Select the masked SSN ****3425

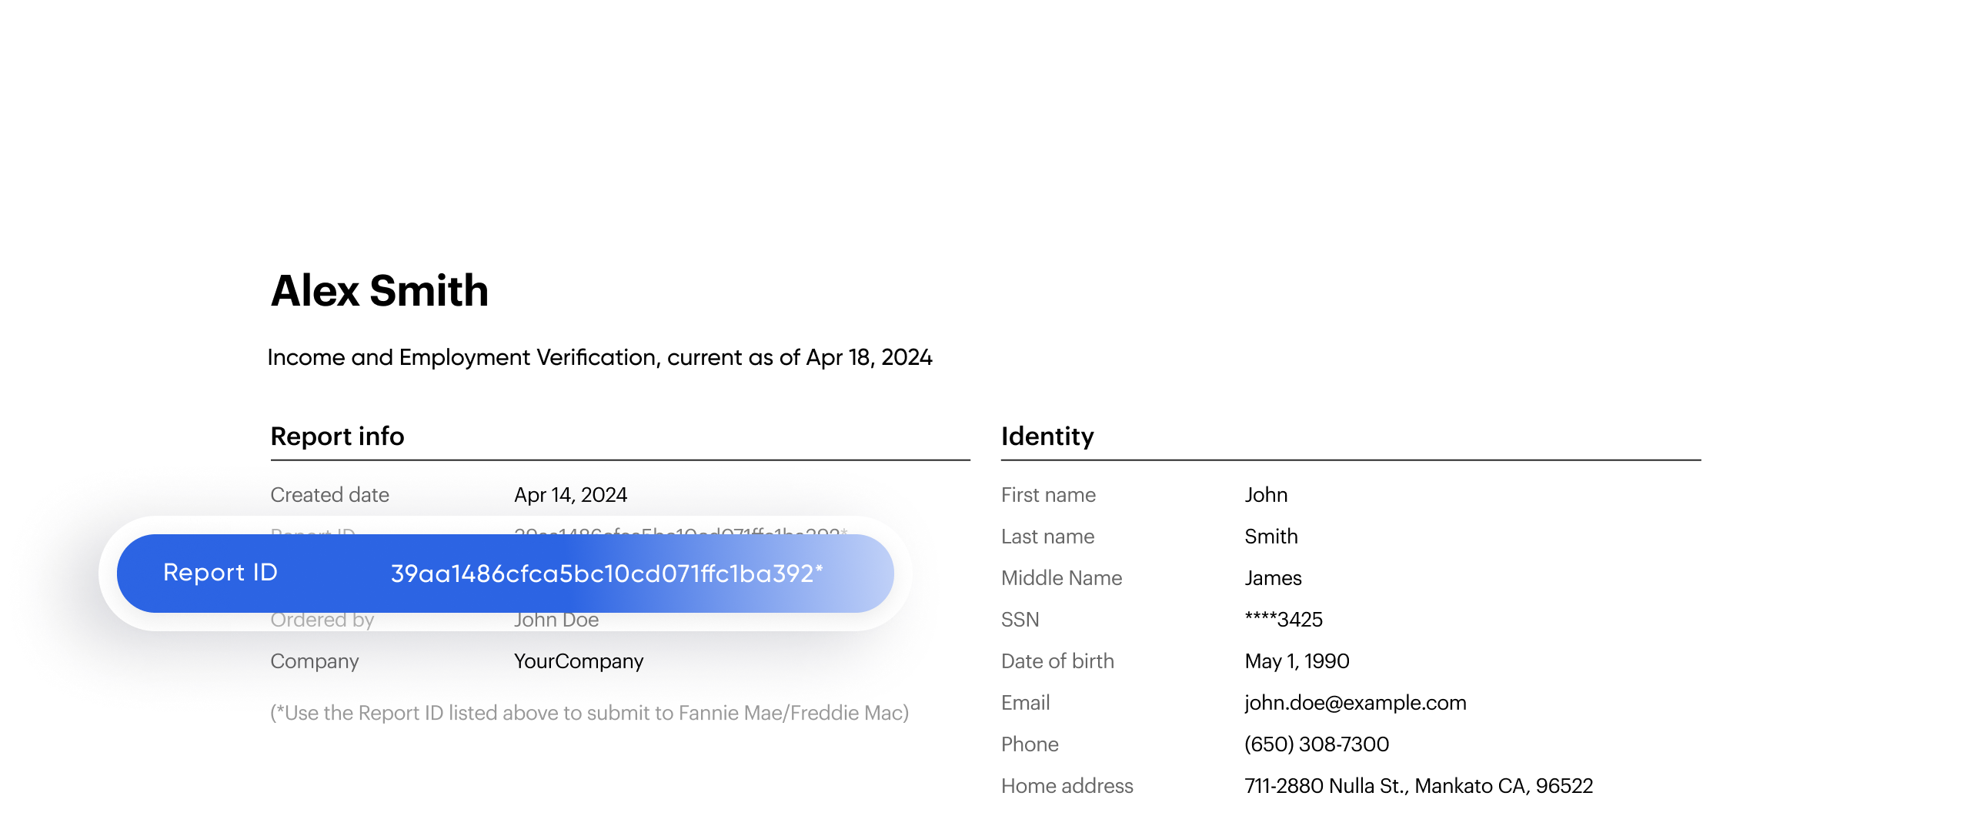(1284, 620)
